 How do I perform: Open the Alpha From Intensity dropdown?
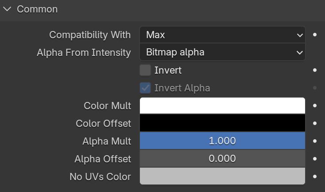pos(222,52)
